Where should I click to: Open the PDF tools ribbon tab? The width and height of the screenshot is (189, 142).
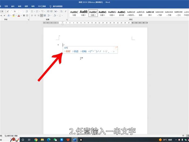click(42, 6)
